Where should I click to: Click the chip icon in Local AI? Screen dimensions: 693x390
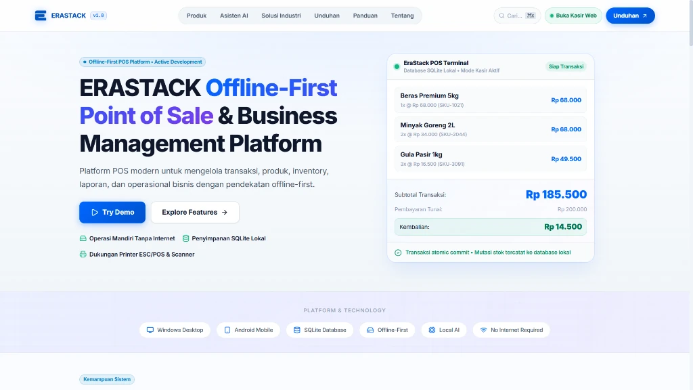(x=432, y=330)
